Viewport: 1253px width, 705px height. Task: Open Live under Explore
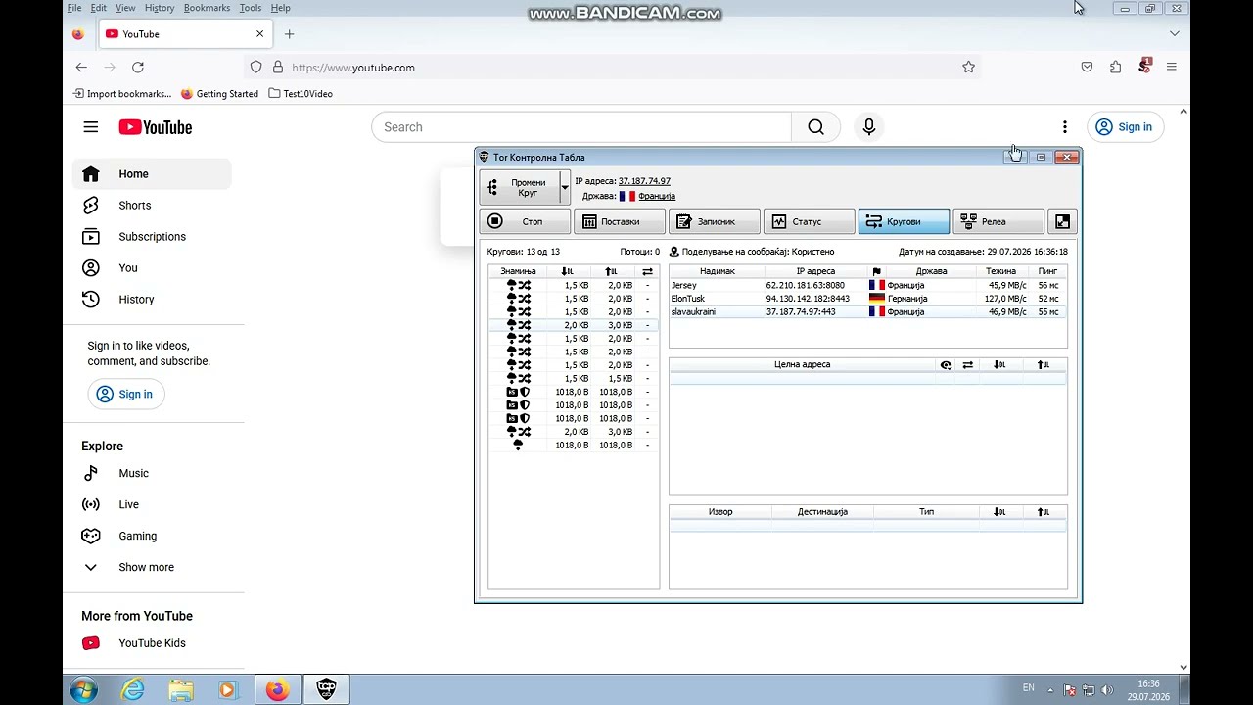(152, 504)
